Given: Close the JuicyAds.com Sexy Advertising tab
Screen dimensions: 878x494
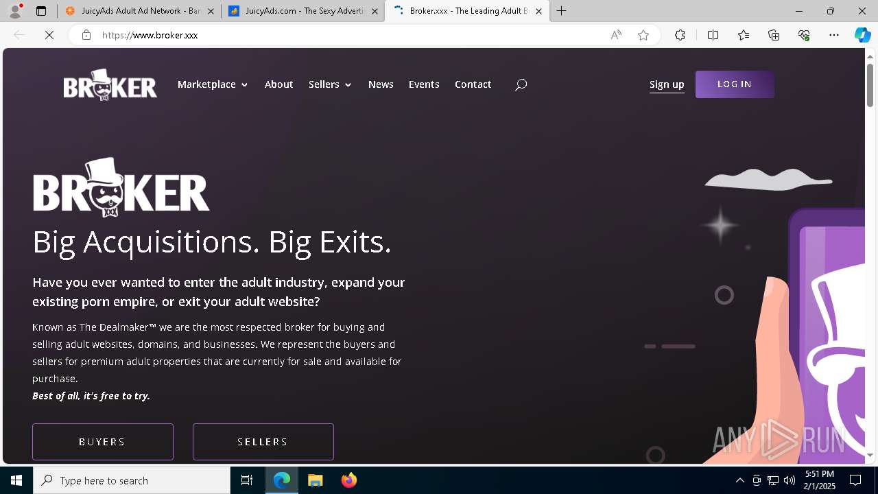Looking at the screenshot, I should coord(375,11).
